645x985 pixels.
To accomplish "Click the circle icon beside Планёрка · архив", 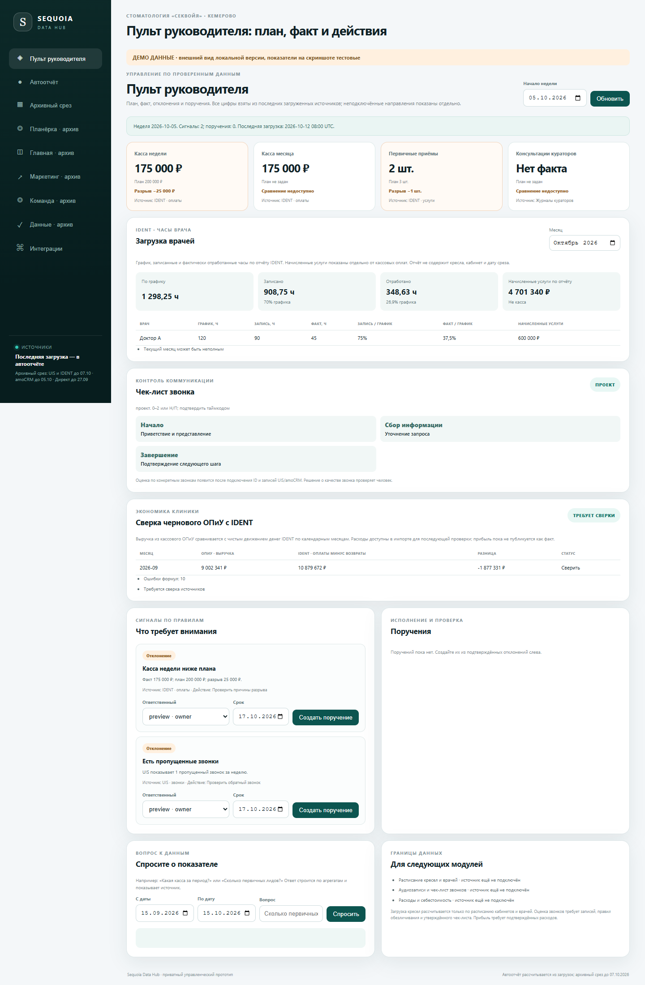I will coord(20,128).
